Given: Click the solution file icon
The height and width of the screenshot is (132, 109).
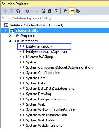Looking at the screenshot, I should [x=6, y=25].
